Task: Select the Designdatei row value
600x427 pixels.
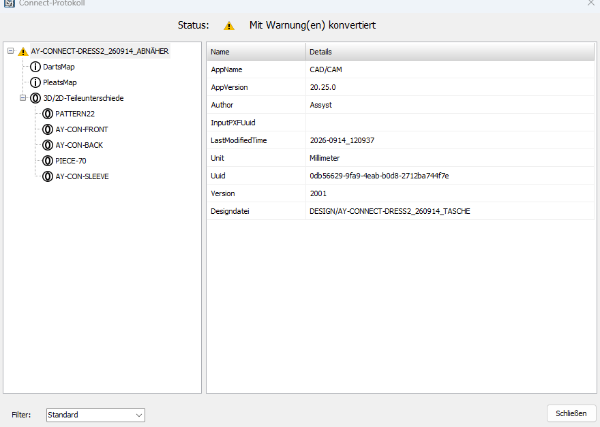Action: tap(389, 211)
